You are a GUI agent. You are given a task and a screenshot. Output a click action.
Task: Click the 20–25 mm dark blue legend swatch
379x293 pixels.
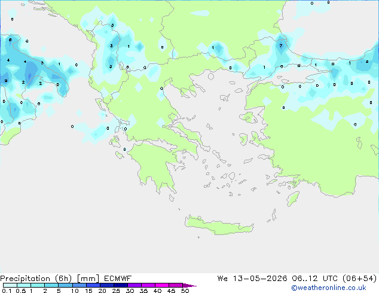click(x=107, y=285)
